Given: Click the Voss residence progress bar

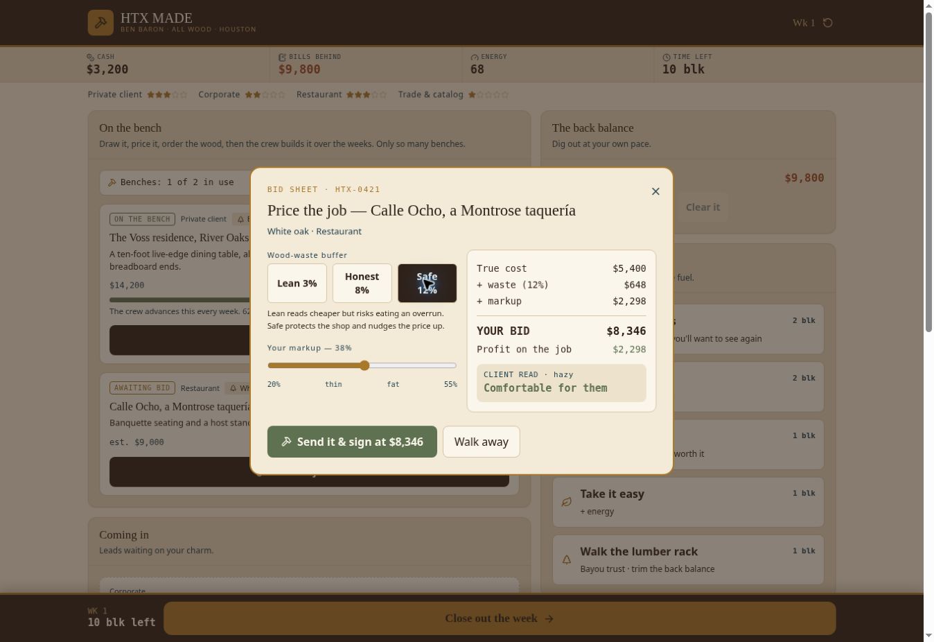Looking at the screenshot, I should coord(179,300).
